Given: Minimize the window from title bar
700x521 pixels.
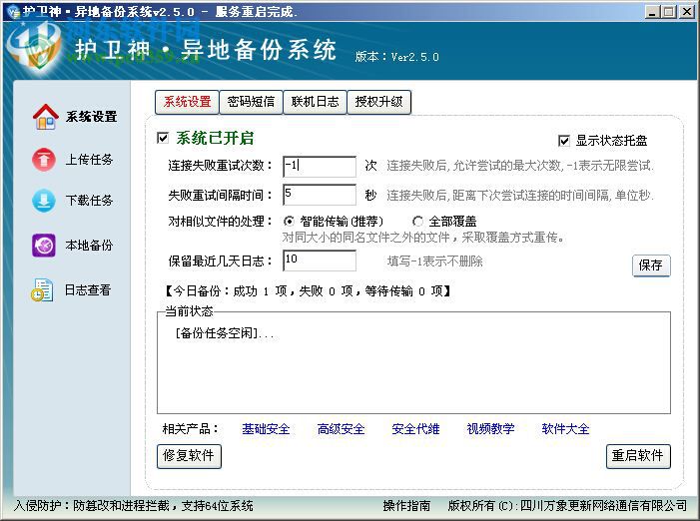Looking at the screenshot, I should 652,12.
